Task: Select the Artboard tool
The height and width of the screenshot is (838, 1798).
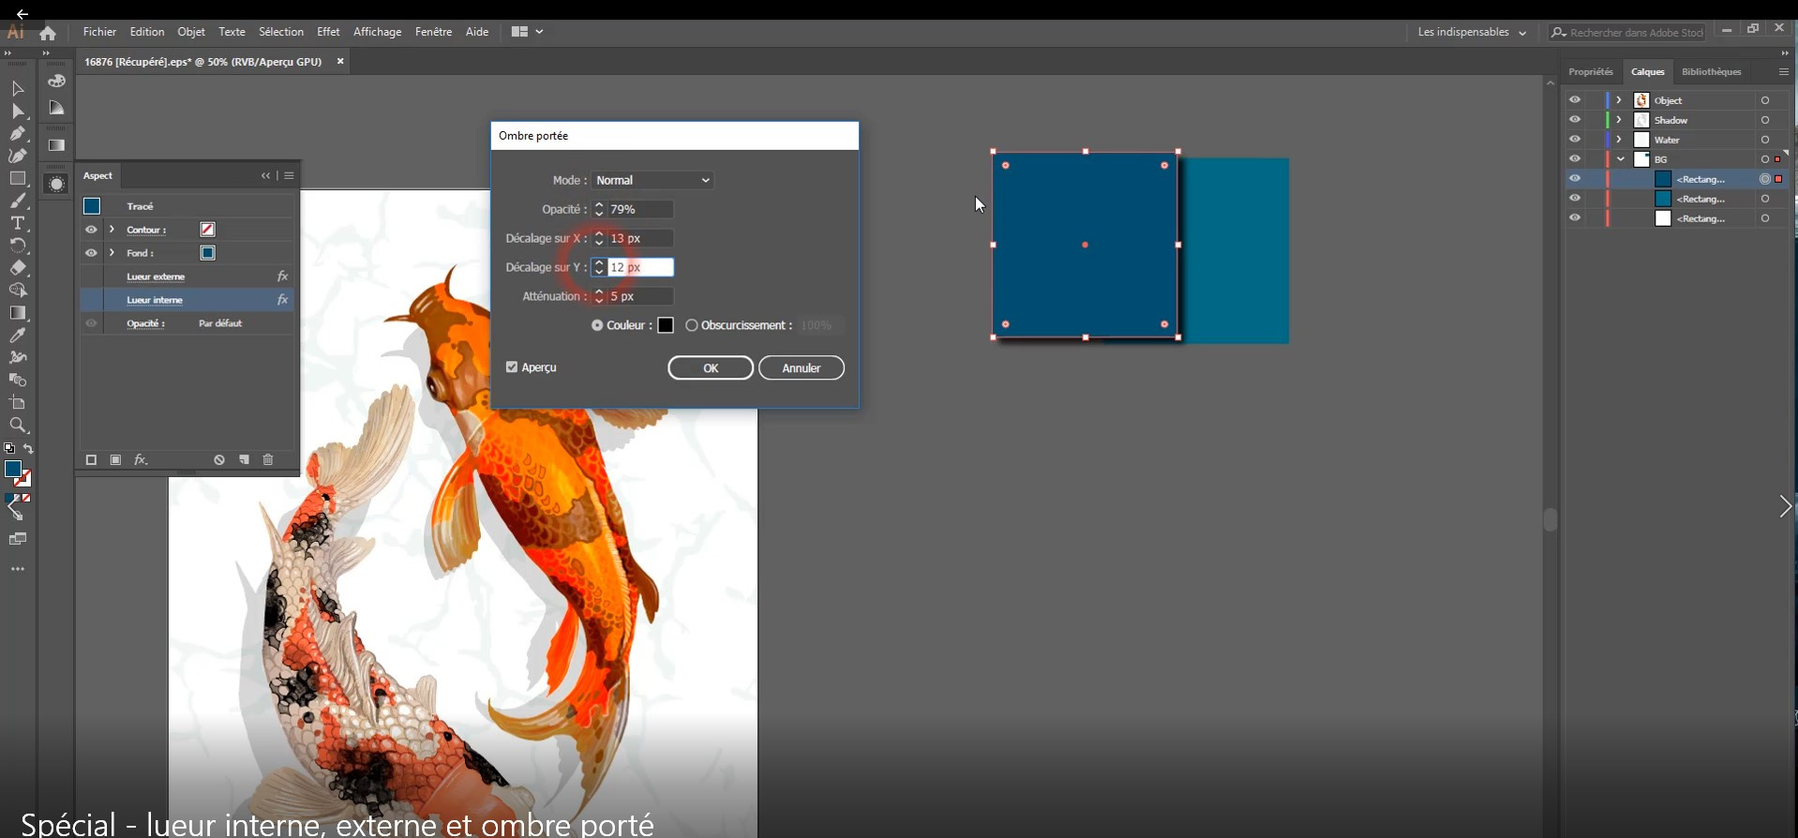Action: [x=18, y=403]
